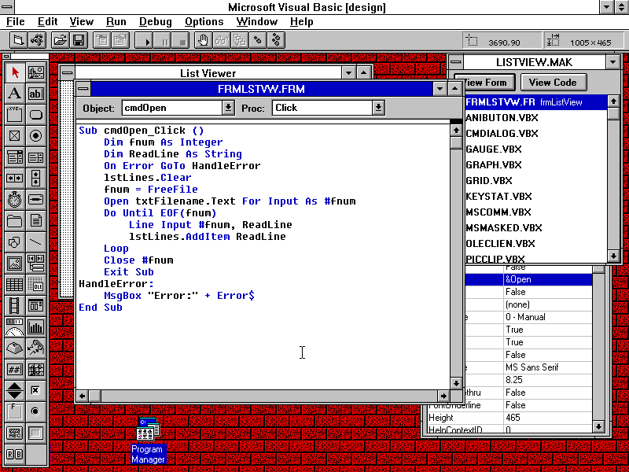The image size is (629, 472).
Task: Select the OLE control tool
Action: coord(35,284)
